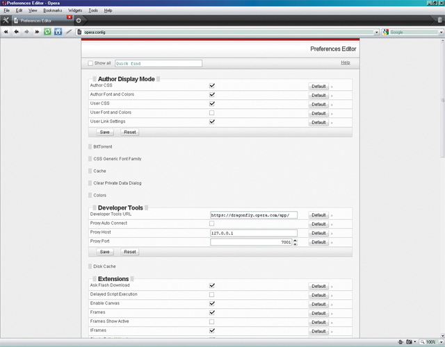Image resolution: width=445 pixels, height=347 pixels.
Task: Click the Rewind navigation button
Action: coord(6,32)
